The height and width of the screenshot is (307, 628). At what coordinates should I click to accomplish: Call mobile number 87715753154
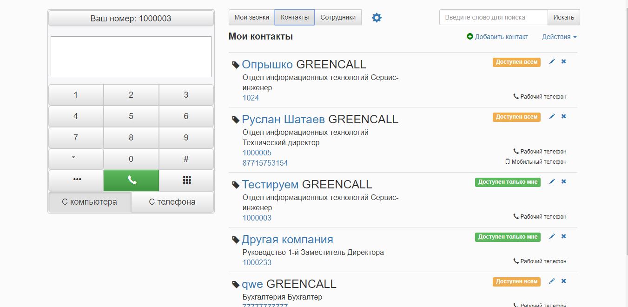265,163
